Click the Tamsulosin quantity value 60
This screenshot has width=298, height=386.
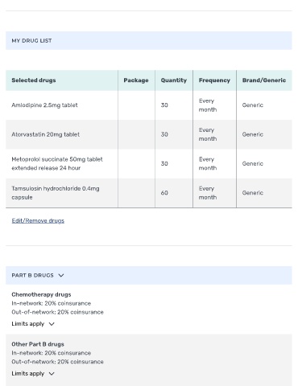[x=164, y=193]
